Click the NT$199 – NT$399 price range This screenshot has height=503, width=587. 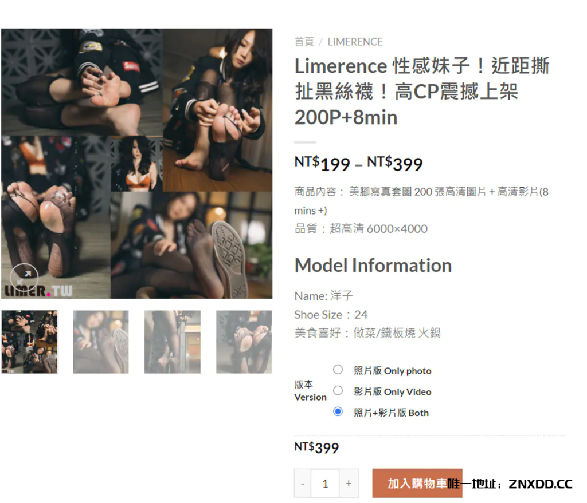[x=358, y=164]
